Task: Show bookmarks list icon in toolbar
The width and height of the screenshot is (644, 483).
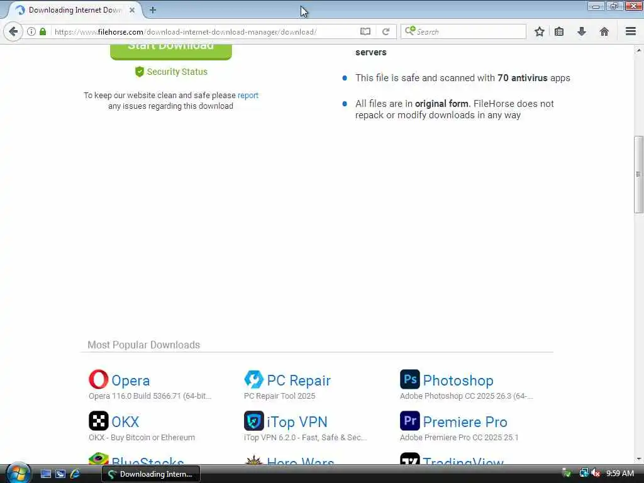Action: [559, 31]
